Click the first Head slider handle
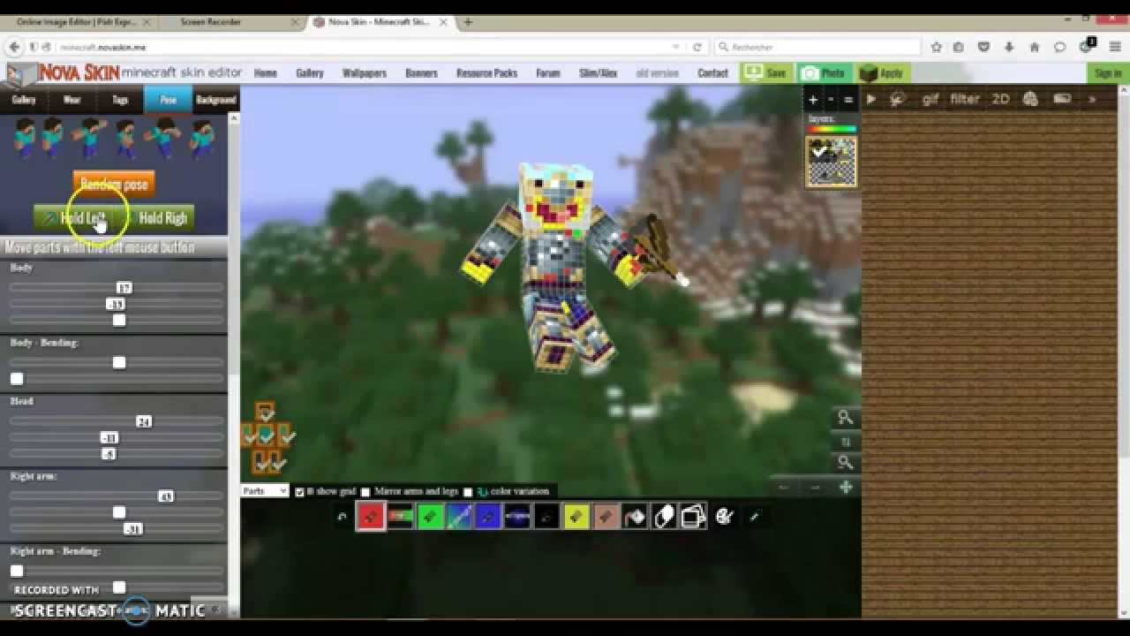 tap(144, 422)
